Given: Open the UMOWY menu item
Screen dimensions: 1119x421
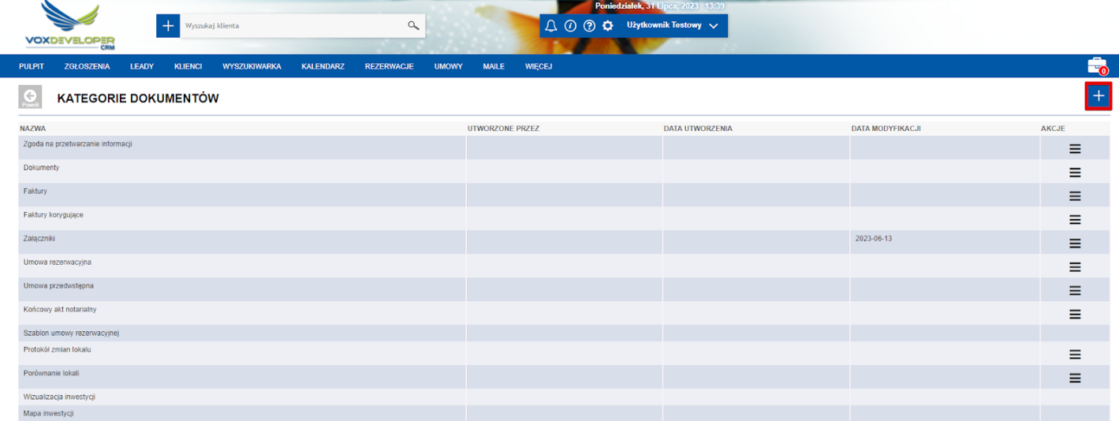Looking at the screenshot, I should click(x=449, y=66).
